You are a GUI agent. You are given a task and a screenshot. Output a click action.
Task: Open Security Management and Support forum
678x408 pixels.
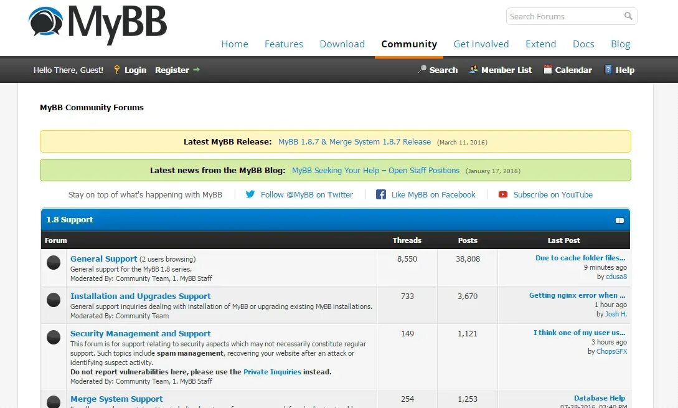pos(141,334)
